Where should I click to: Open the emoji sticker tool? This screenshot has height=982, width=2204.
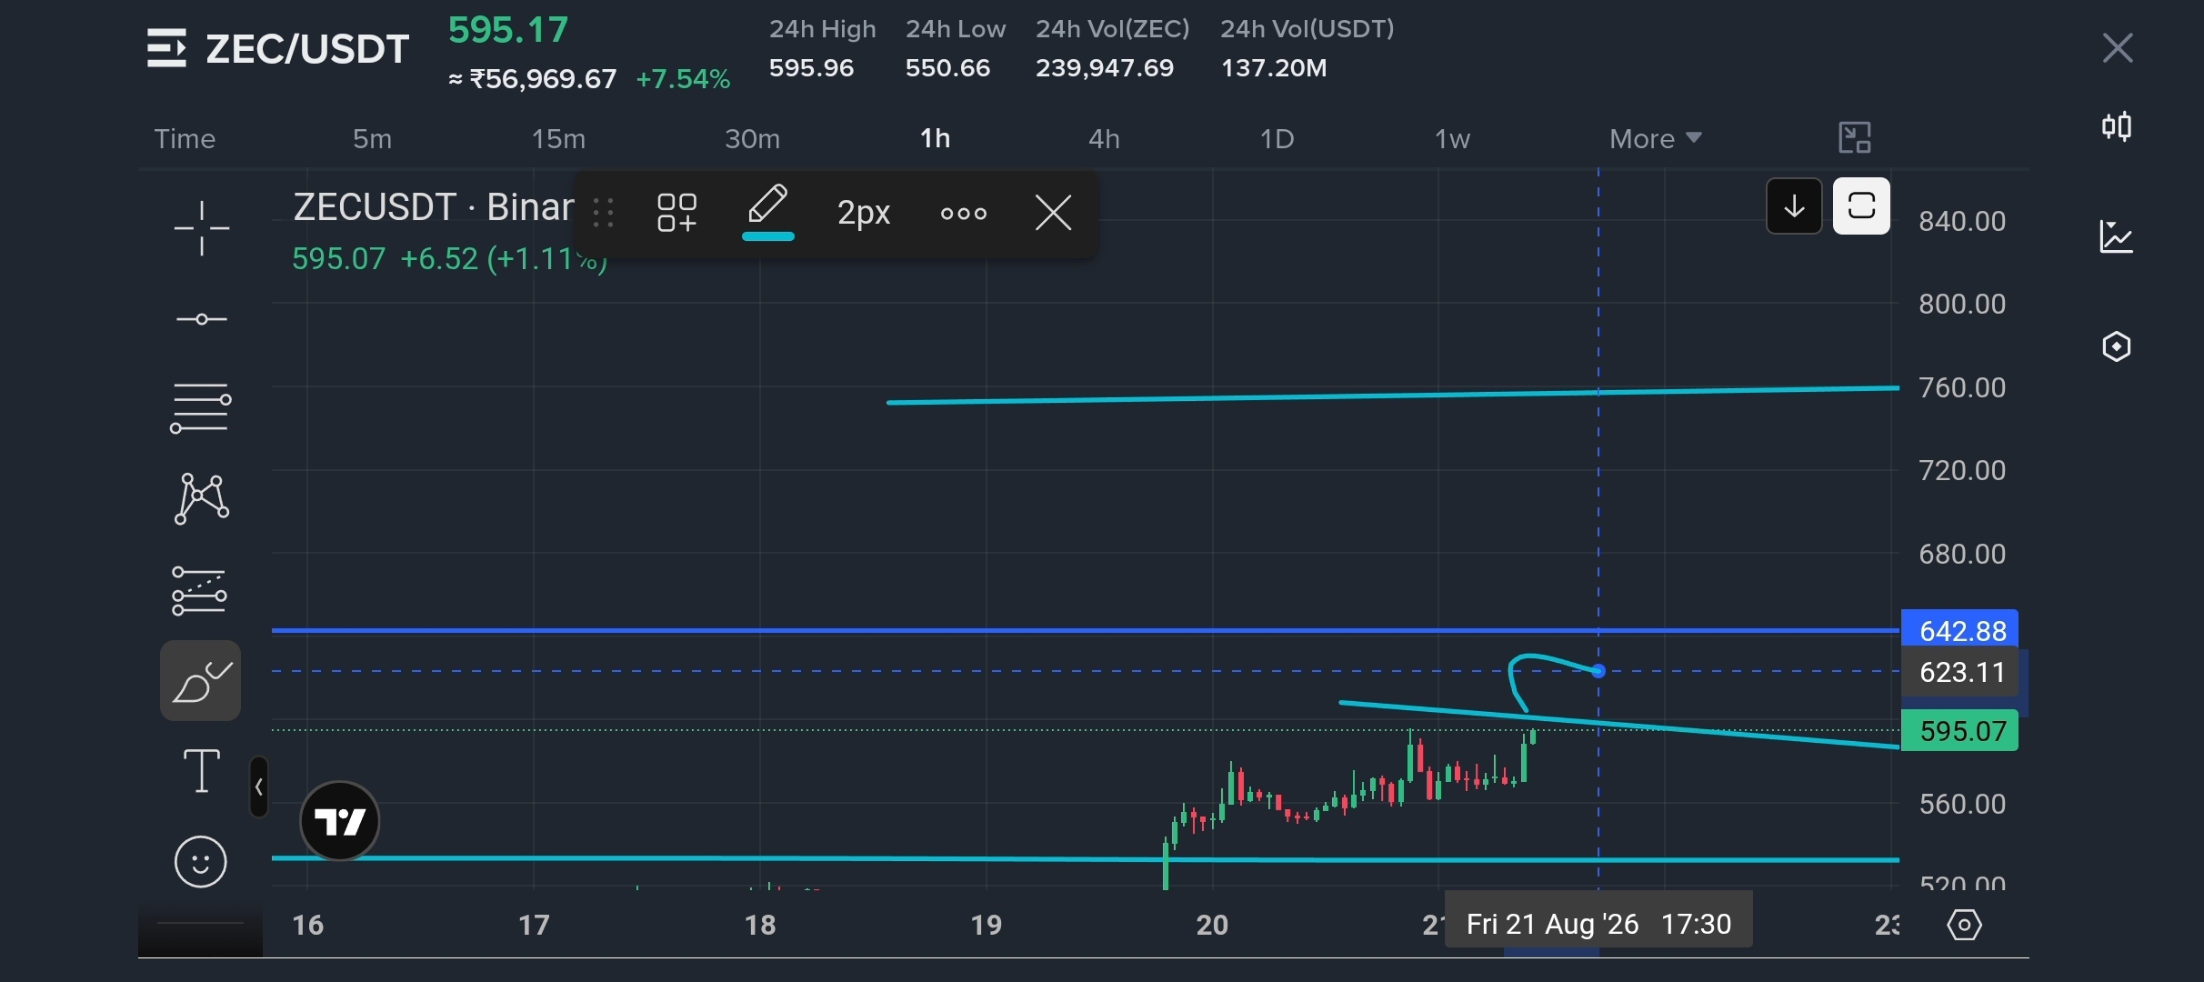[x=200, y=861]
